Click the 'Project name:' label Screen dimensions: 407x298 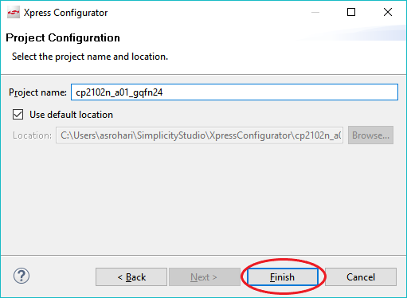coord(37,92)
